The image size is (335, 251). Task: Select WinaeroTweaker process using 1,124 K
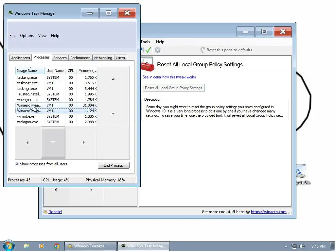tap(56, 111)
